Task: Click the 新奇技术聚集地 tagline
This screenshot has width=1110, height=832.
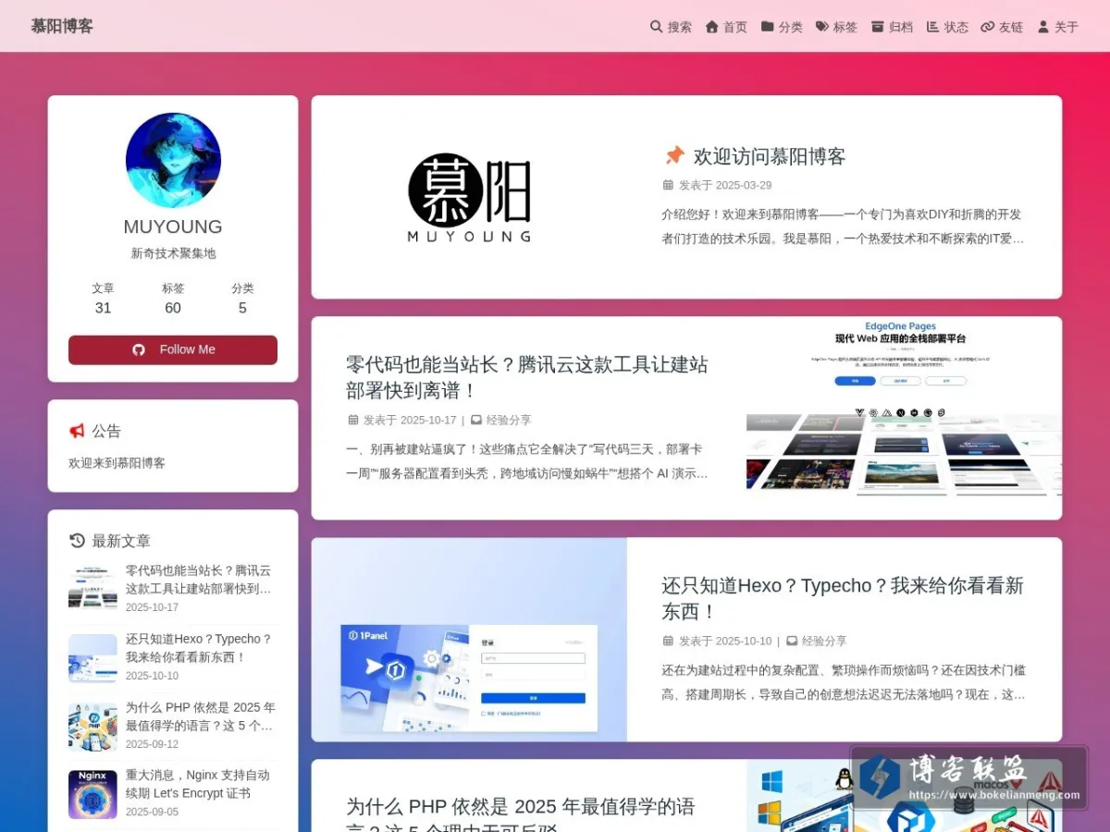Action: pos(173,253)
